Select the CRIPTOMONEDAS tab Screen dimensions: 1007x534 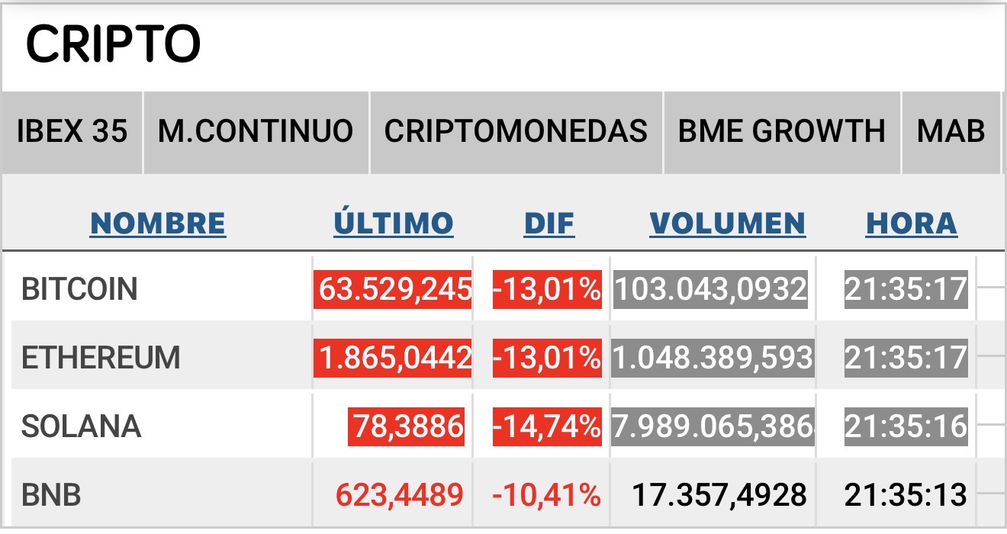point(516,132)
